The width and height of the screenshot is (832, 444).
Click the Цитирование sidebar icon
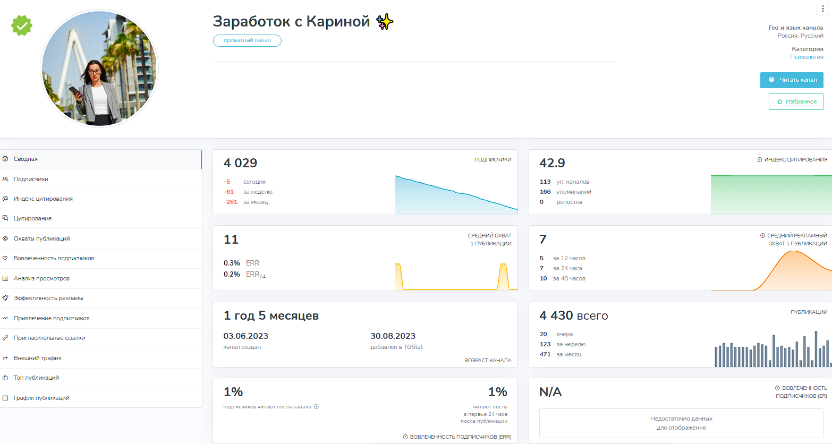(x=5, y=218)
